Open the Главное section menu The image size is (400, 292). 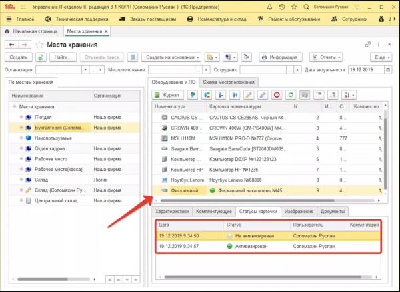(25, 19)
